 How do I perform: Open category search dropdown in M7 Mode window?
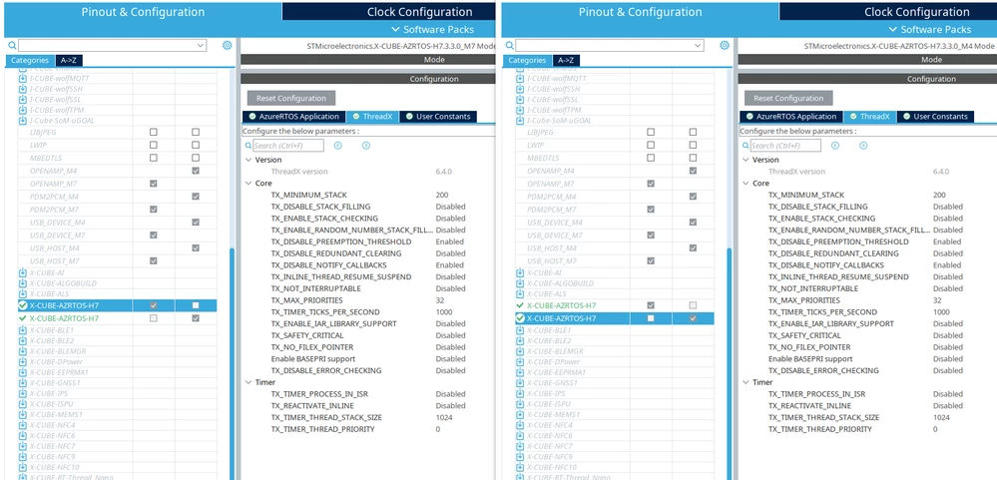201,46
